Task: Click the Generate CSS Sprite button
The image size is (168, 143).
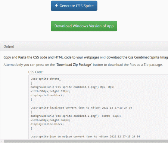Action: (74, 6)
